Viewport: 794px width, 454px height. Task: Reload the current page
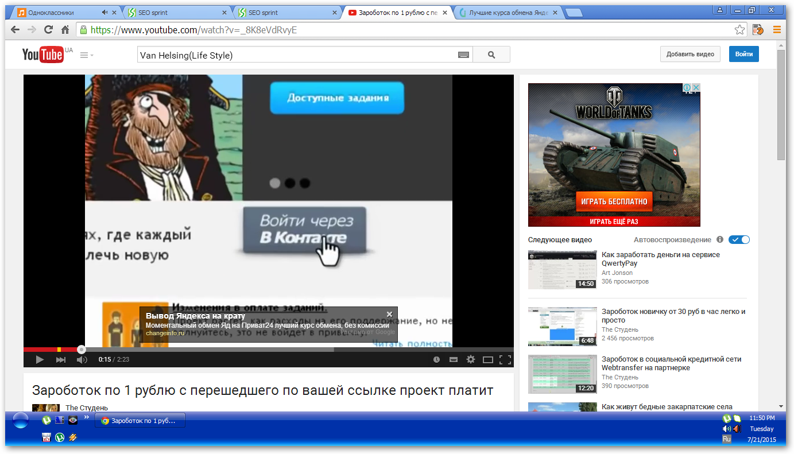(49, 30)
